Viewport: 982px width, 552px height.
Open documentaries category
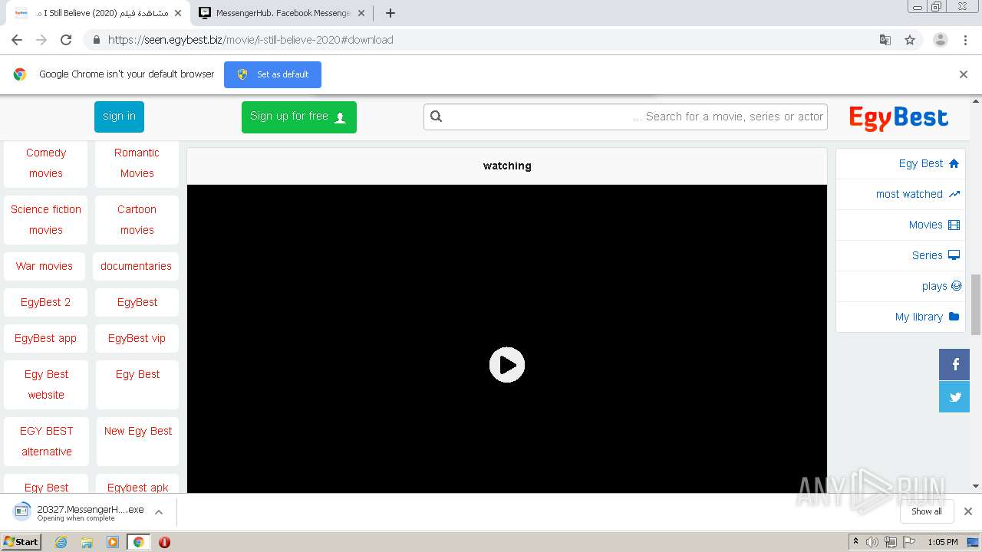136,266
